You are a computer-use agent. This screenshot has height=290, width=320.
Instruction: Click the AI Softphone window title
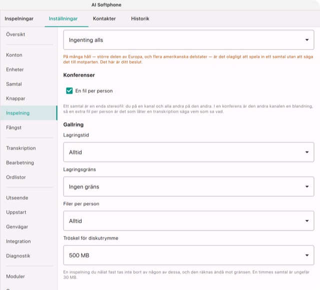pos(106,5)
